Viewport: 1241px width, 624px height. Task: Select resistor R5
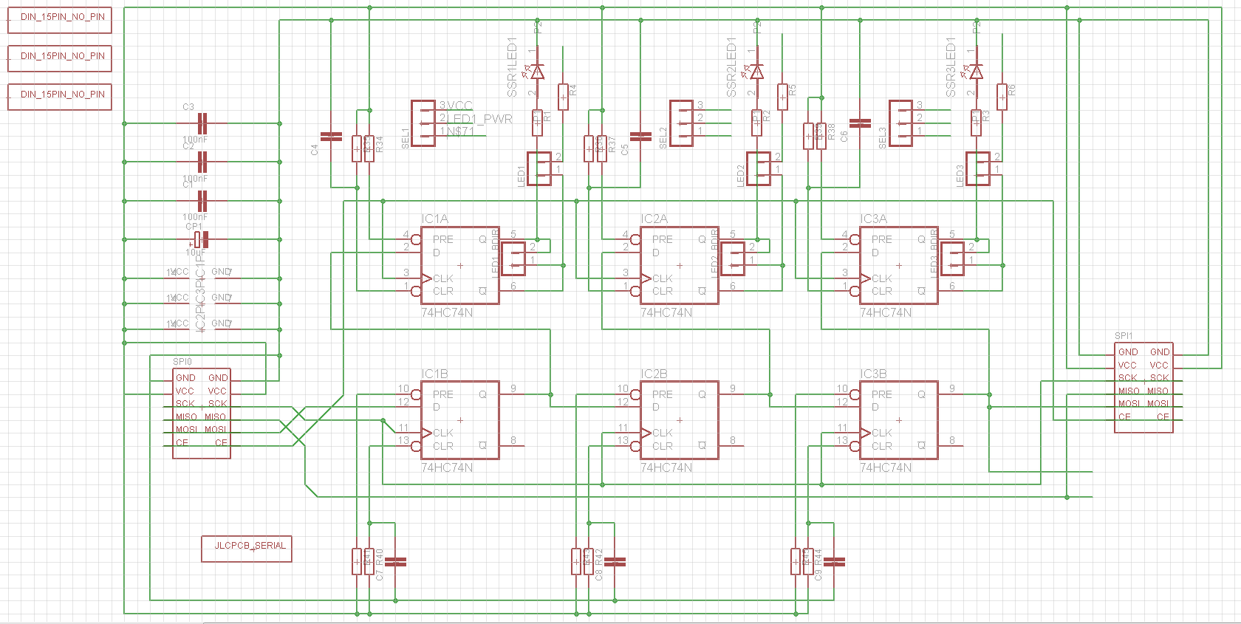tap(782, 97)
